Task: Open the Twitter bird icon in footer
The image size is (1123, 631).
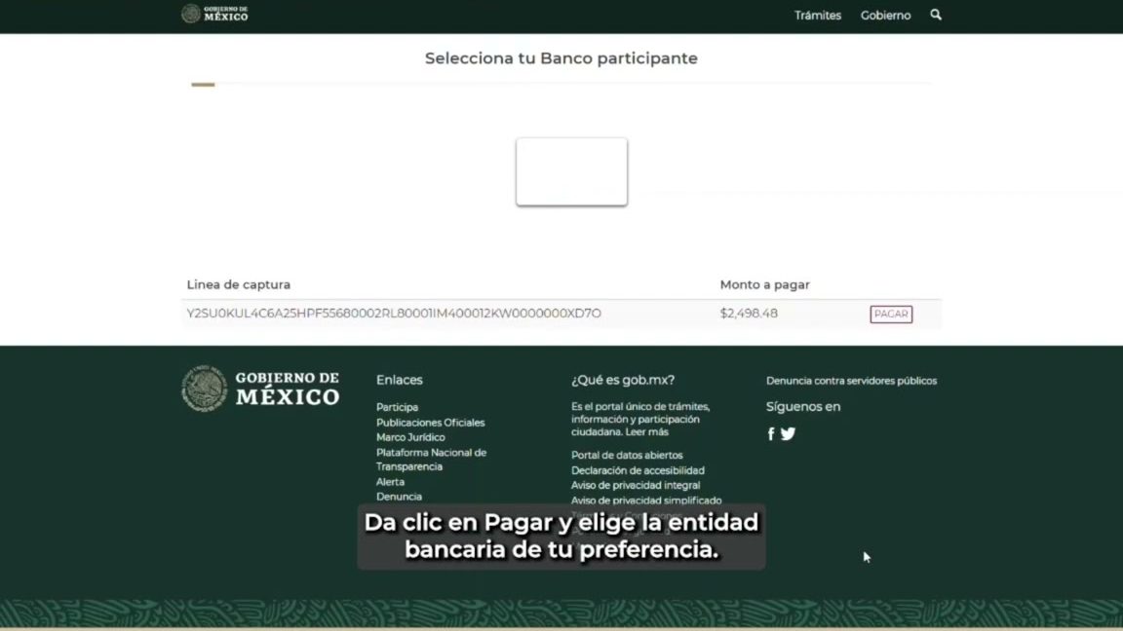Action: (x=788, y=434)
